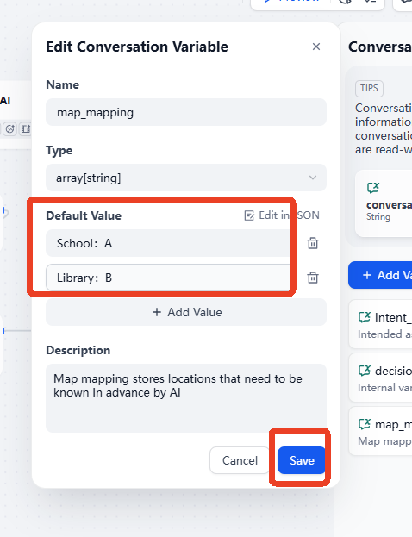The image size is (412, 537).
Task: Select the decision variable card
Action: click(x=380, y=378)
